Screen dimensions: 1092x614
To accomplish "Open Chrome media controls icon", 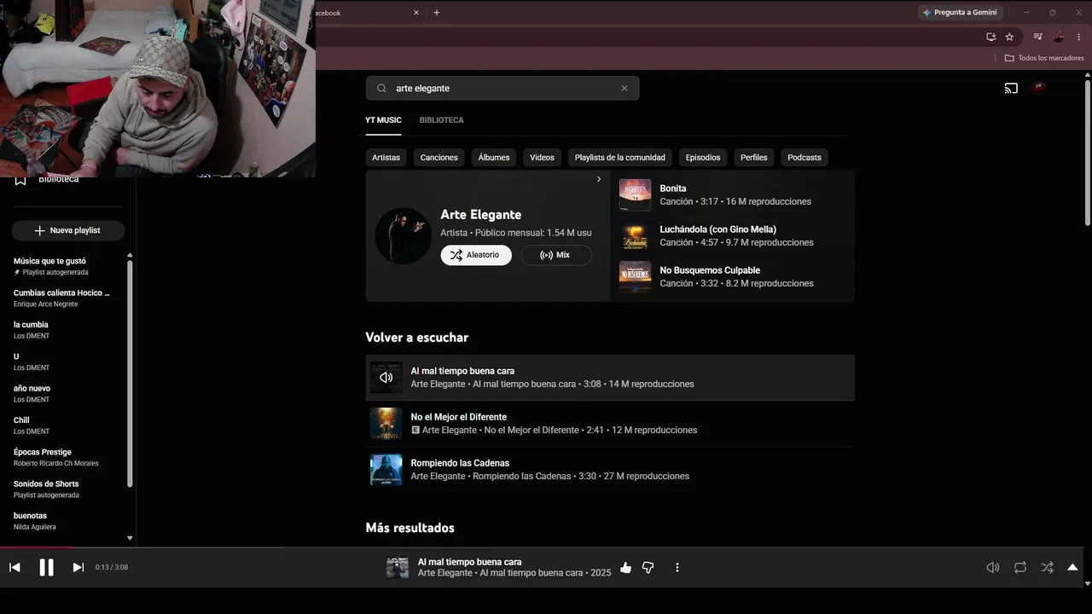I will click(1037, 37).
